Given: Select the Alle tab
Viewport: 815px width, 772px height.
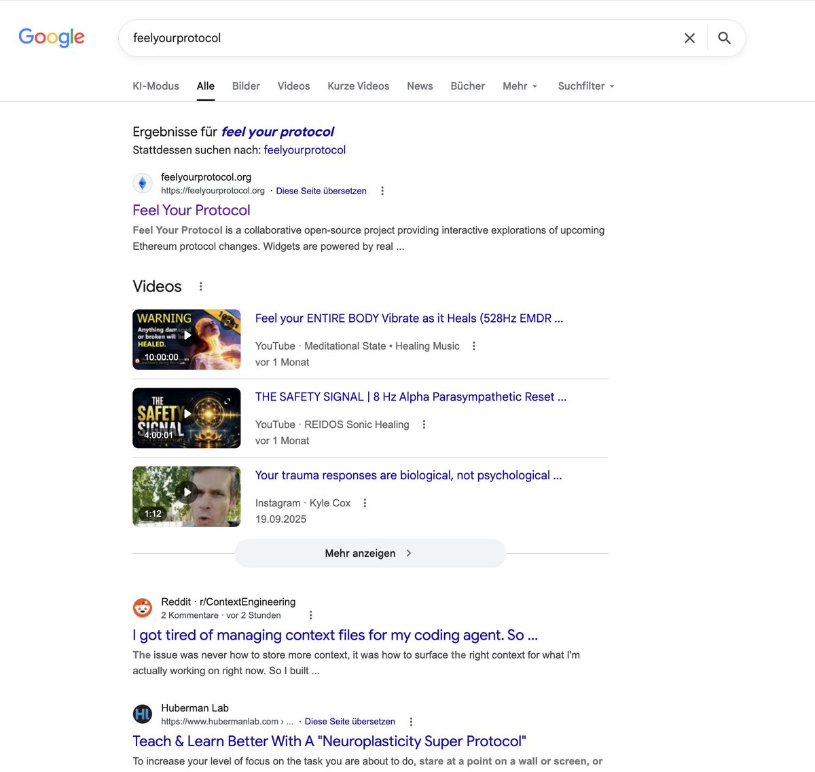Looking at the screenshot, I should 206,86.
